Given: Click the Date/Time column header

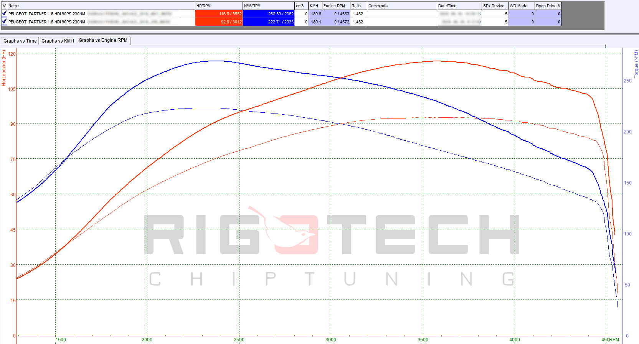Looking at the screenshot, I should click(459, 6).
